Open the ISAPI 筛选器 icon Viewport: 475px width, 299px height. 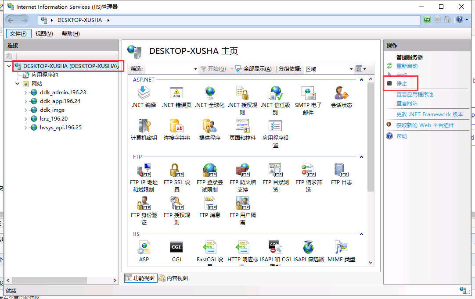point(308,247)
